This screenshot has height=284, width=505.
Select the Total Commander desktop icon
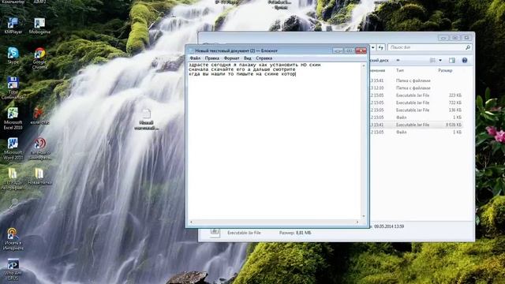pos(13,88)
